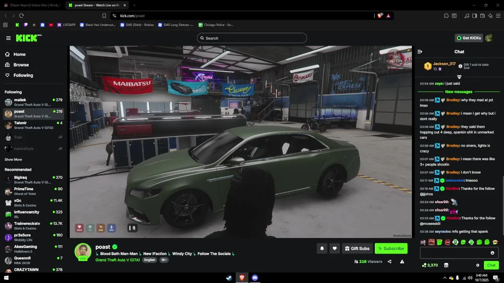
Task: Follow poast using the heart icon
Action: 335,248
